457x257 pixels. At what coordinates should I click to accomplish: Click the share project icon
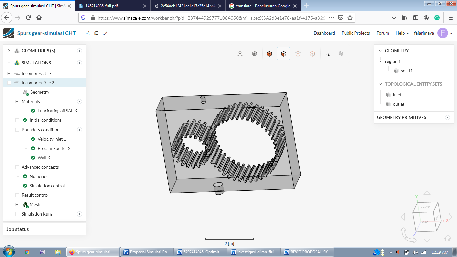click(88, 33)
